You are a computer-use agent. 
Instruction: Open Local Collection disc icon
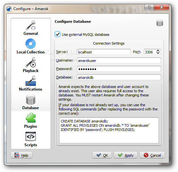(31, 44)
